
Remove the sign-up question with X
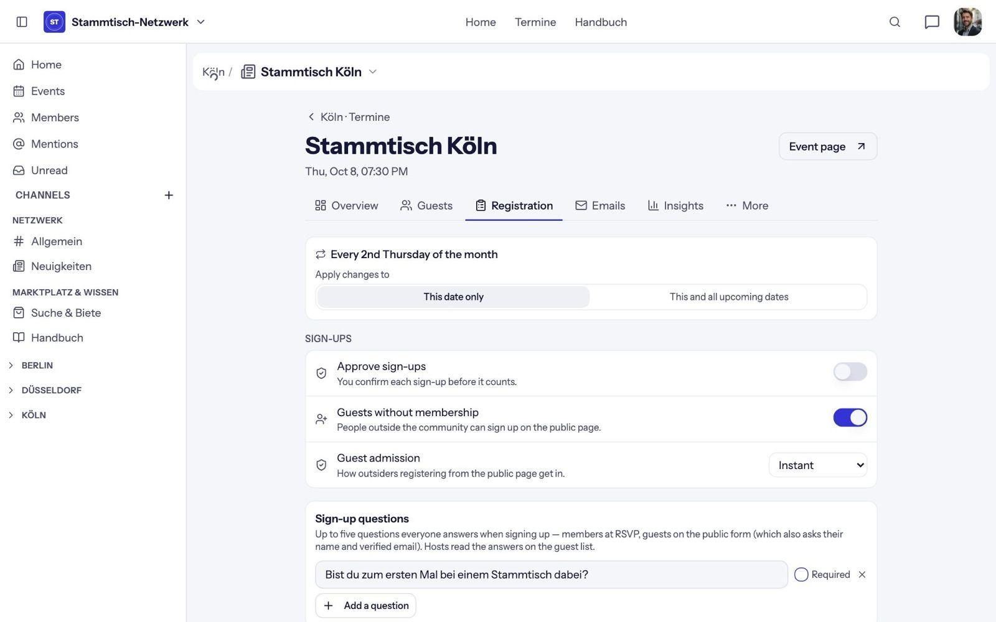click(862, 575)
